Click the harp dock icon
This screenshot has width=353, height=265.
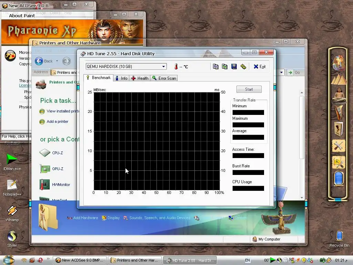point(339,112)
